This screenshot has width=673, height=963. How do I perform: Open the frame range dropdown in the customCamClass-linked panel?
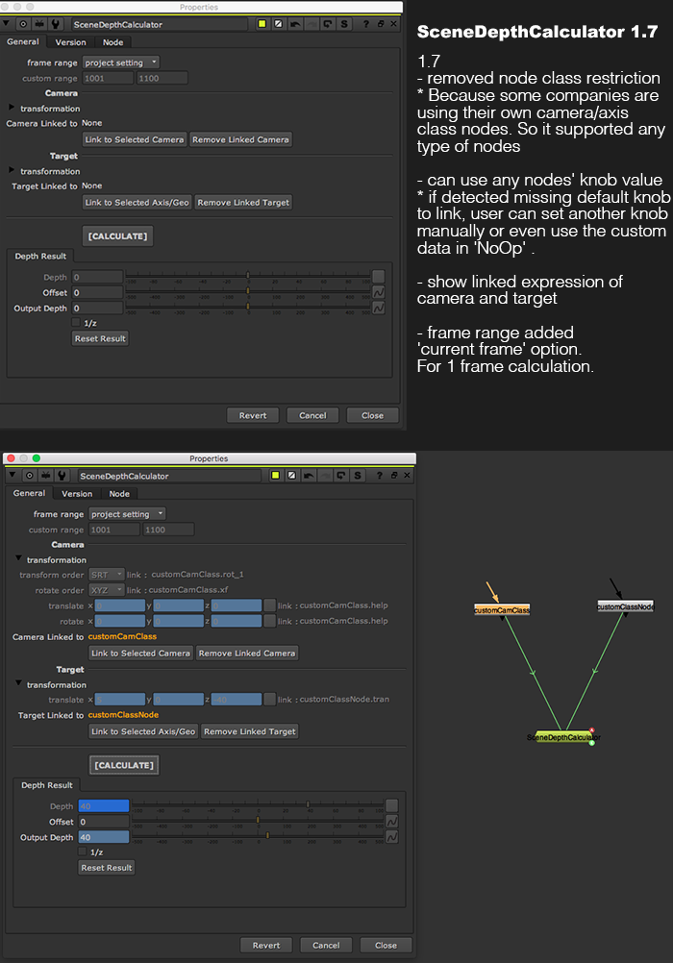click(x=127, y=514)
